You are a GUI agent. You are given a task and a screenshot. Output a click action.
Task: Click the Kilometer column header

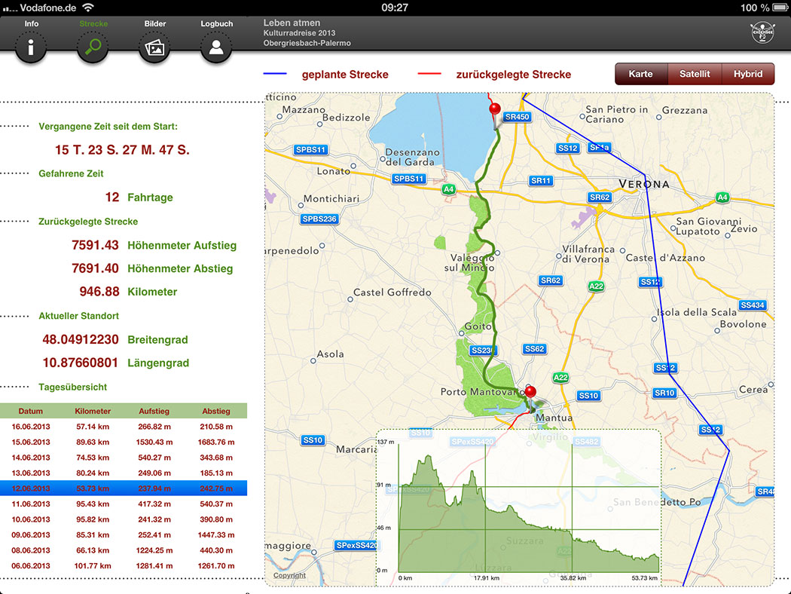93,412
